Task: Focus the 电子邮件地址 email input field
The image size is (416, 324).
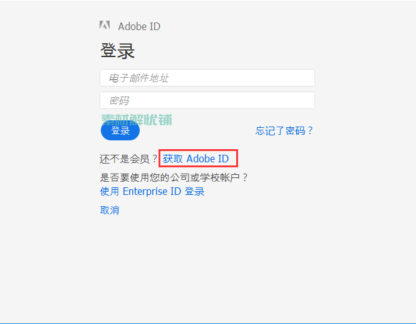Action: tap(207, 78)
